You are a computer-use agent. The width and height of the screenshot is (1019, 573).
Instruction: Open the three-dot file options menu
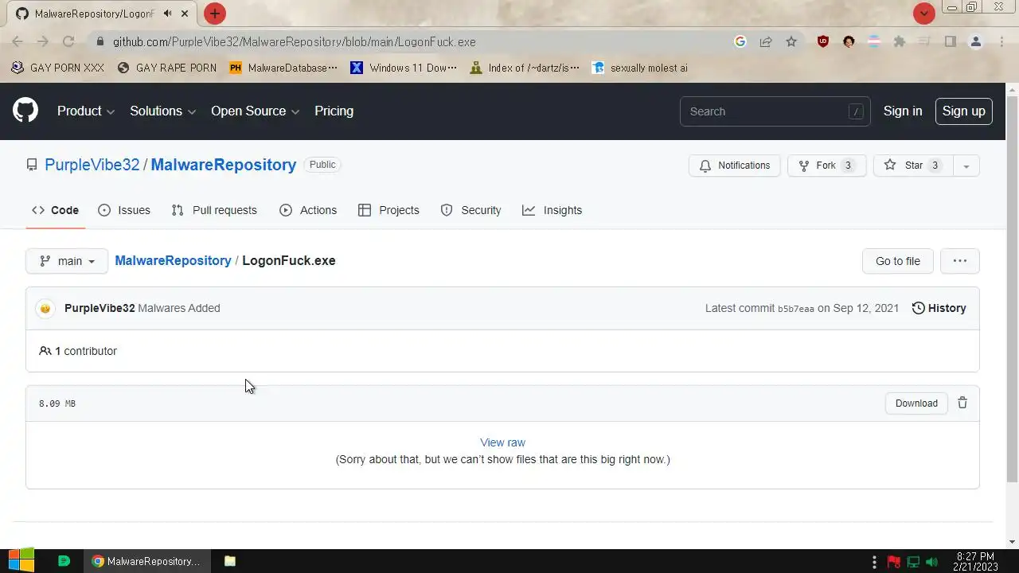pos(960,261)
